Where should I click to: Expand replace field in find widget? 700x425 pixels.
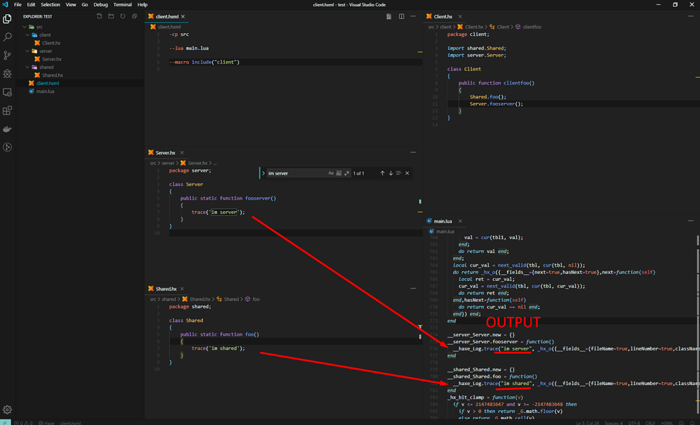[264, 173]
